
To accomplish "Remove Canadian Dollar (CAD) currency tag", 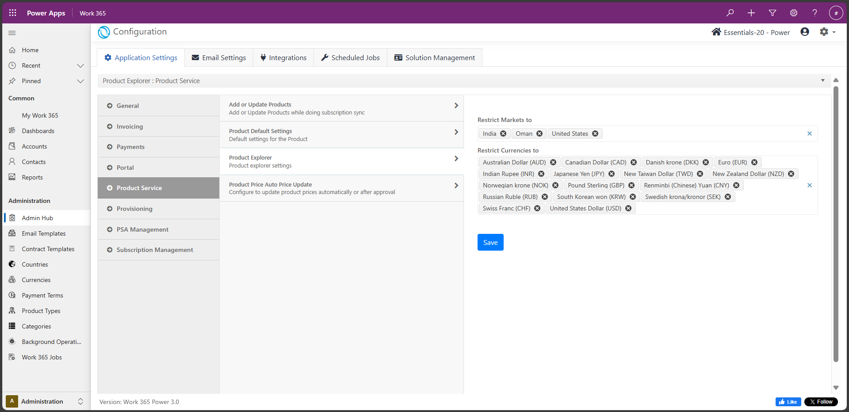I will click(x=634, y=162).
